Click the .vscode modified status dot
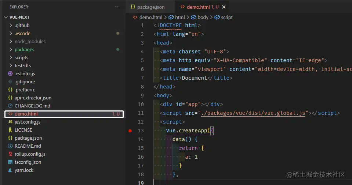 117,33
